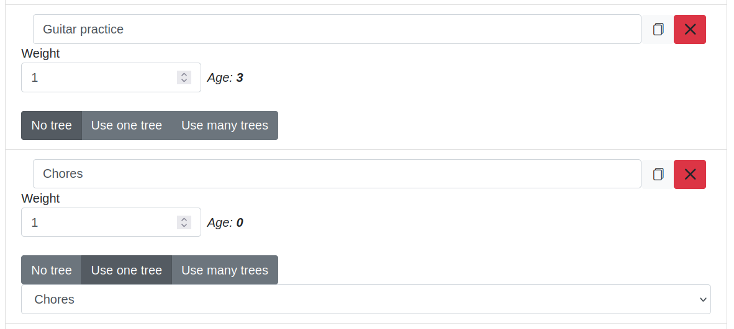This screenshot has height=329, width=734.
Task: Focus the Chores weight number field
Action: [99, 222]
